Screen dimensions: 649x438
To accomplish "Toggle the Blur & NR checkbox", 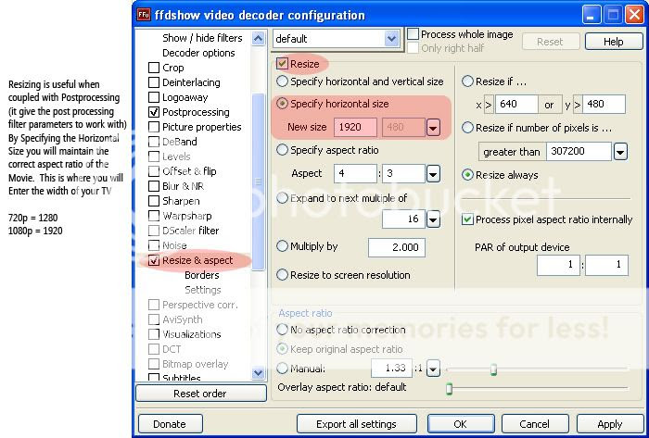I will click(154, 186).
